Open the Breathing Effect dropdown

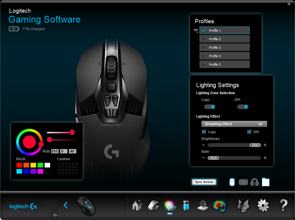click(x=234, y=124)
